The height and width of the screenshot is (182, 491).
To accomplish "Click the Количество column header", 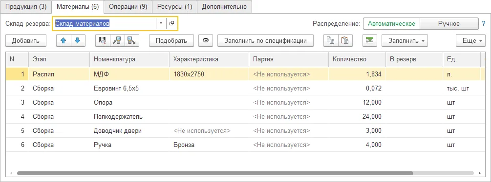I will pos(357,59).
